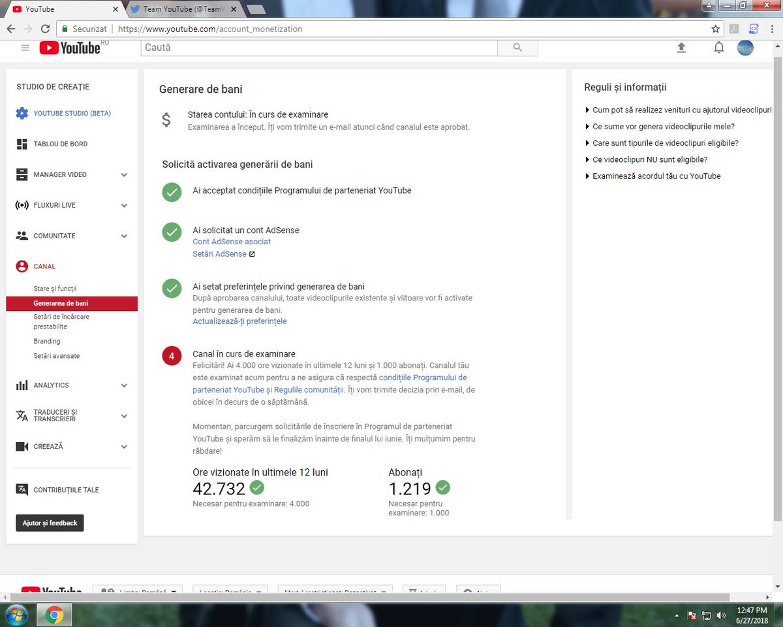Click the Cont AdSense asociat link
This screenshot has height=627, width=783.
click(x=232, y=242)
